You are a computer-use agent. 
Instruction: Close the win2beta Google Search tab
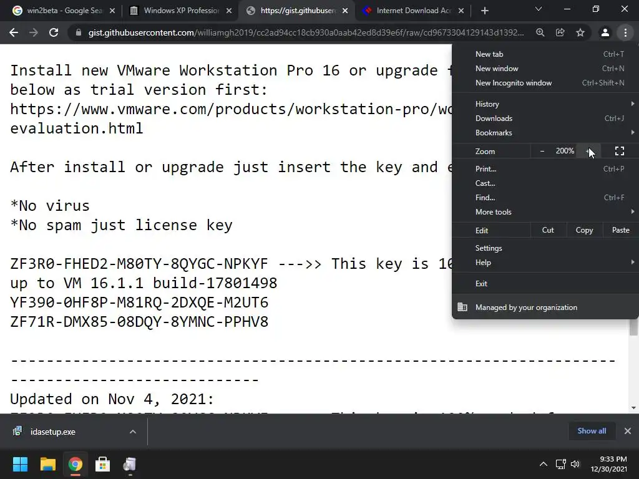112,11
